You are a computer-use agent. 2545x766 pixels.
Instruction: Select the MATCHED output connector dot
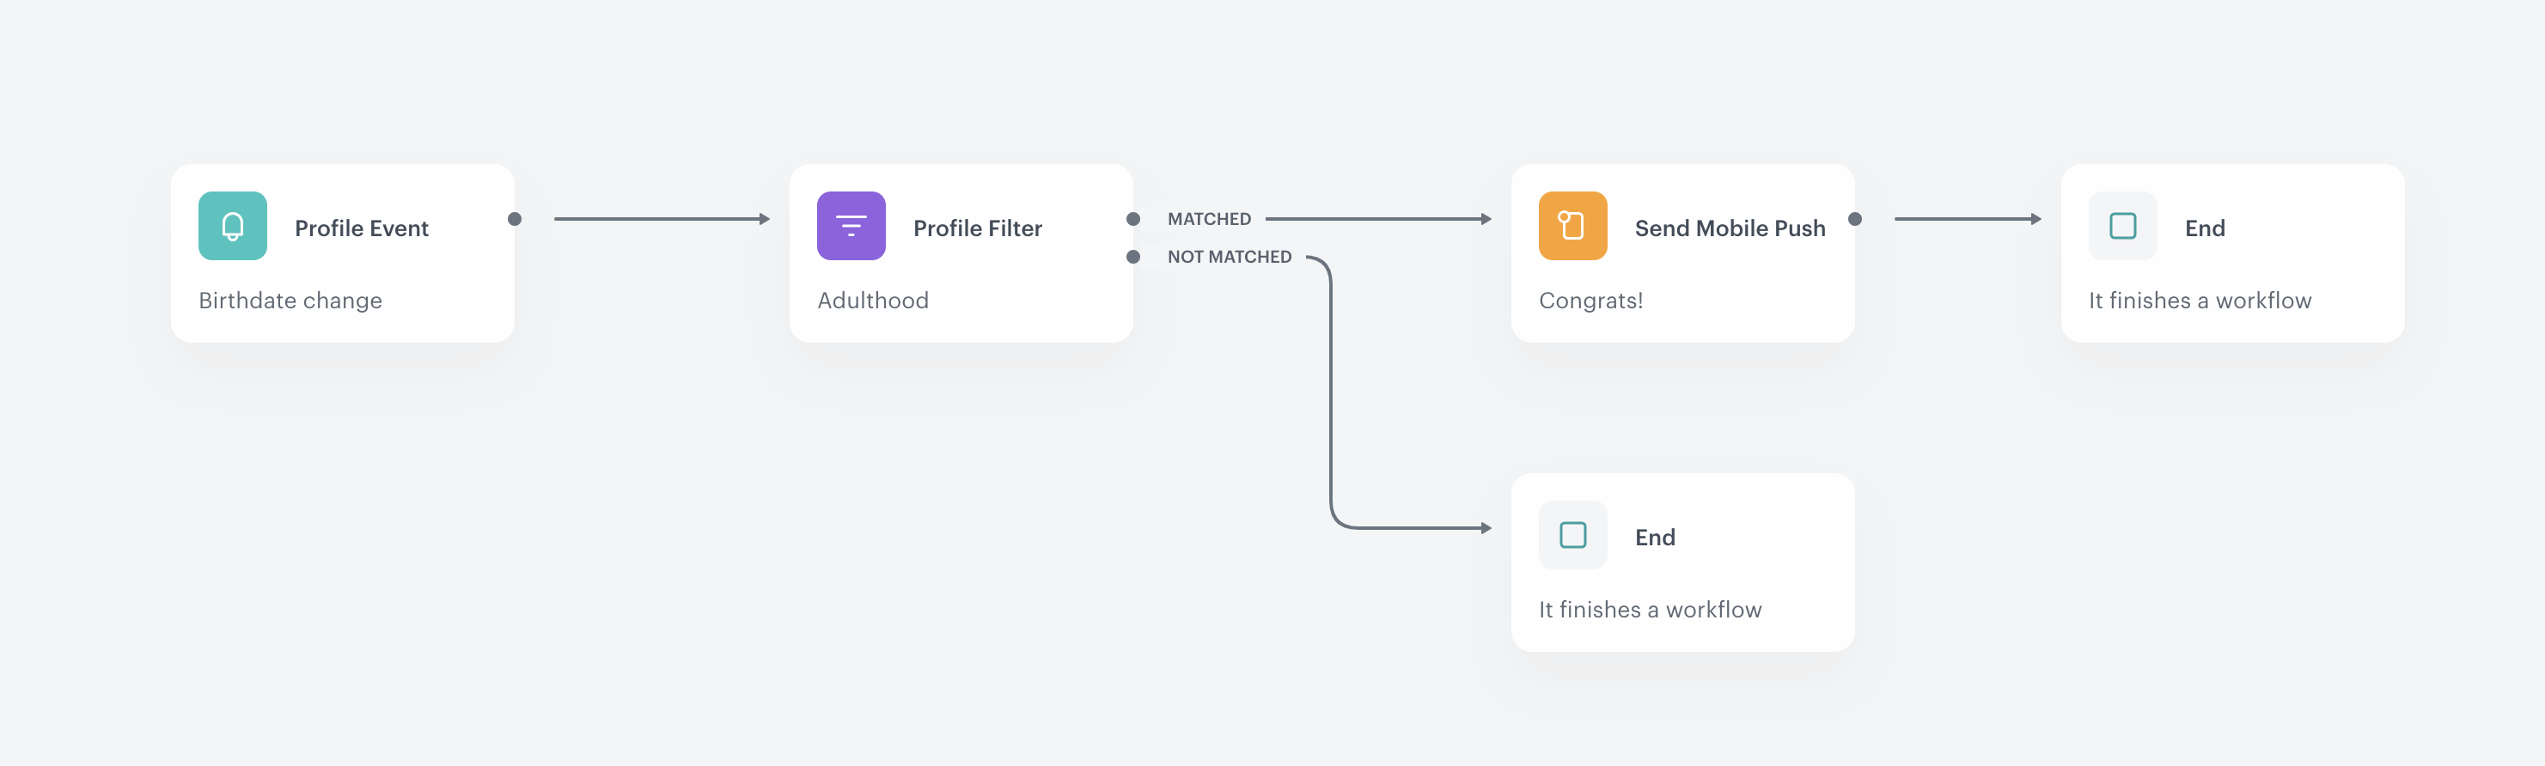coord(1133,219)
